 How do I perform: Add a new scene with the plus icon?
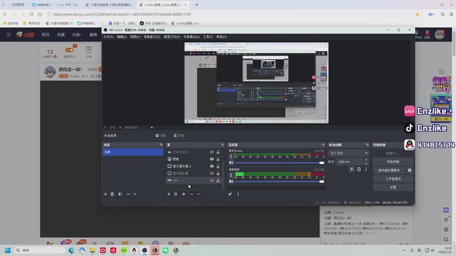click(105, 194)
